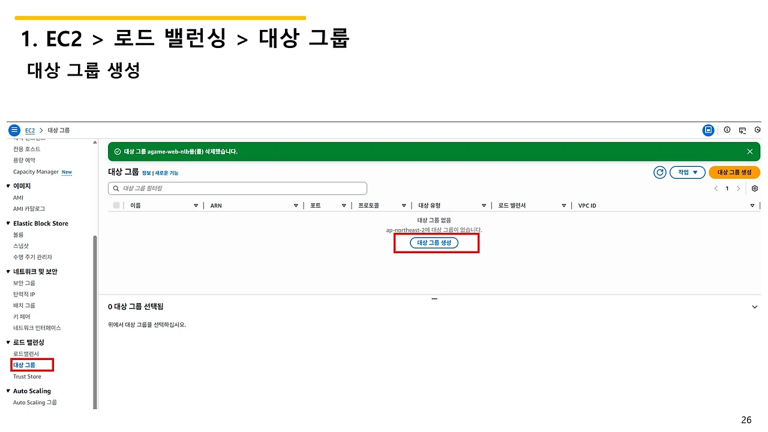768x432 pixels.
Task: Collapse the 0 대상 그룹 선택됨 panel
Action: pyautogui.click(x=754, y=307)
